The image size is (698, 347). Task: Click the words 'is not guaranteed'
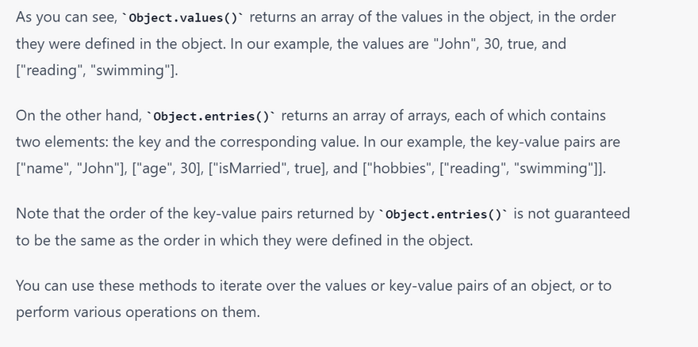point(572,214)
